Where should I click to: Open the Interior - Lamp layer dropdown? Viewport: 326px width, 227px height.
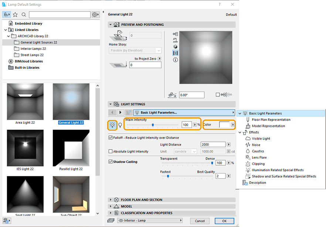(x=150, y=220)
